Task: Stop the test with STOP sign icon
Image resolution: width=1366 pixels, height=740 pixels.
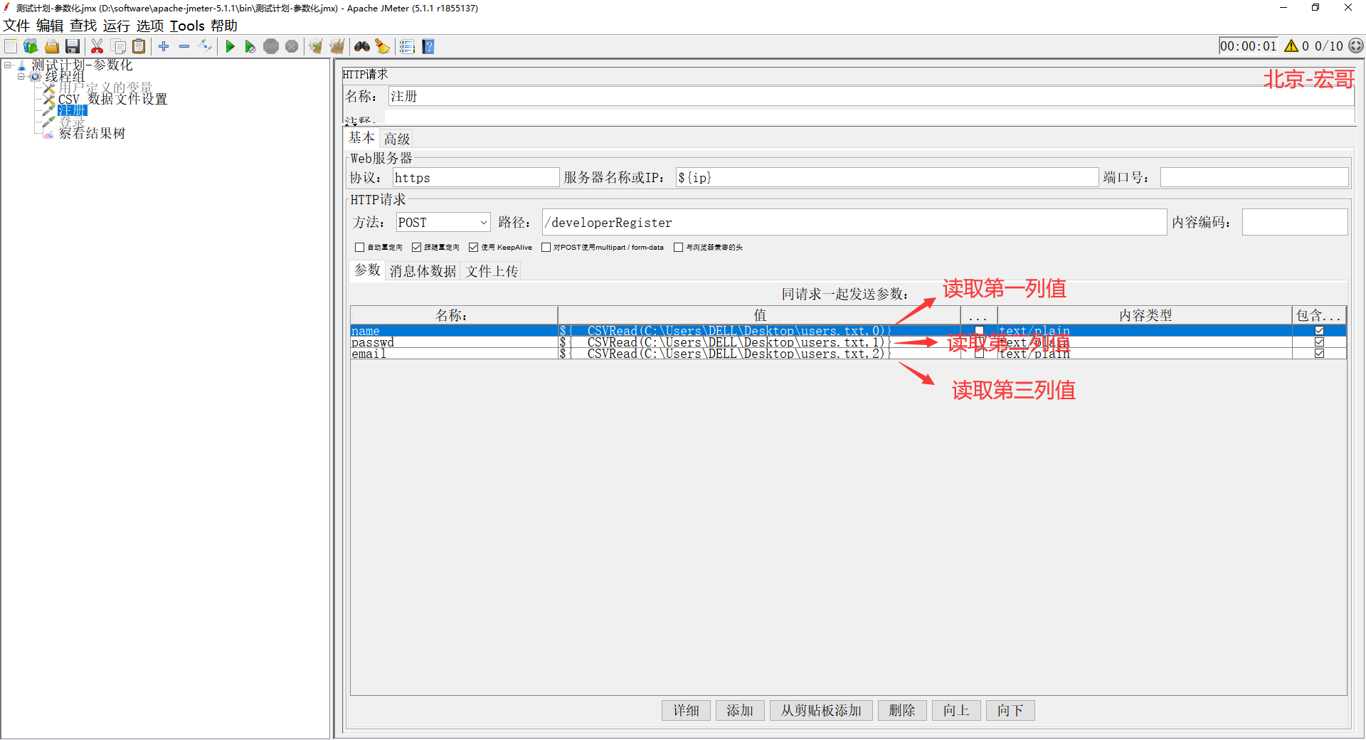Action: 271,46
